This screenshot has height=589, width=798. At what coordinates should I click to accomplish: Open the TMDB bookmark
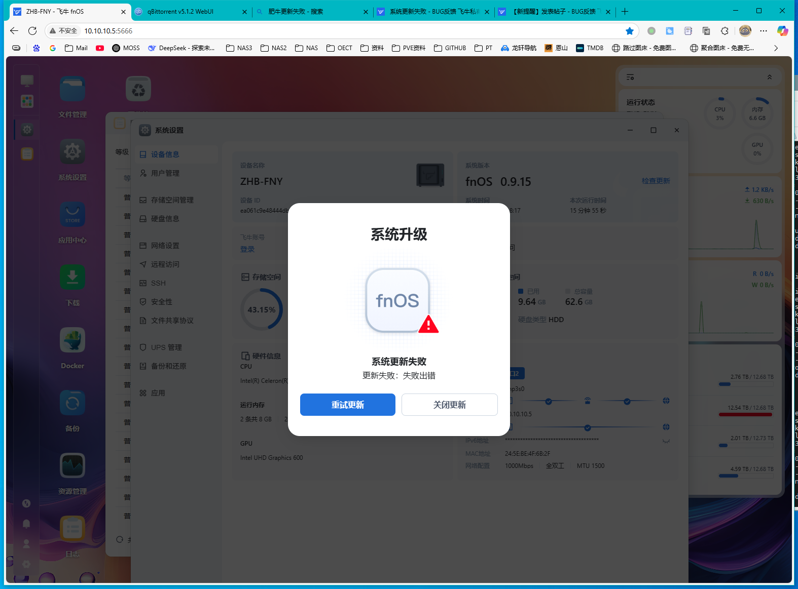[590, 48]
